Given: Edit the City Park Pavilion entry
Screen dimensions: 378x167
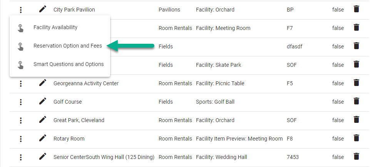Looking at the screenshot, I should click(x=43, y=9).
